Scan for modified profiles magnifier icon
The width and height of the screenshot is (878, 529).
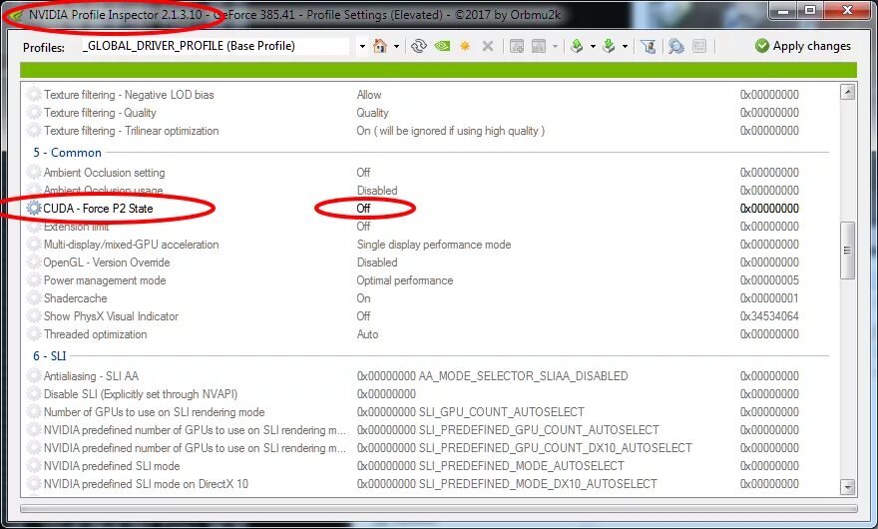click(x=675, y=47)
